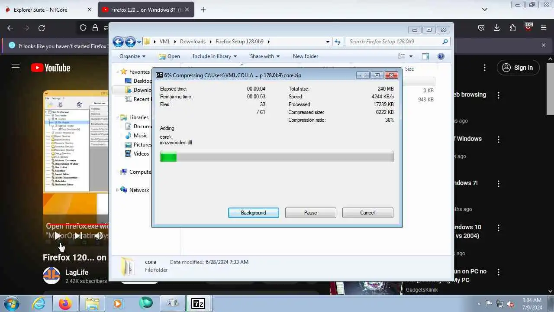
Task: Open Explorer recent pages dropdown arrow
Action: click(139, 42)
